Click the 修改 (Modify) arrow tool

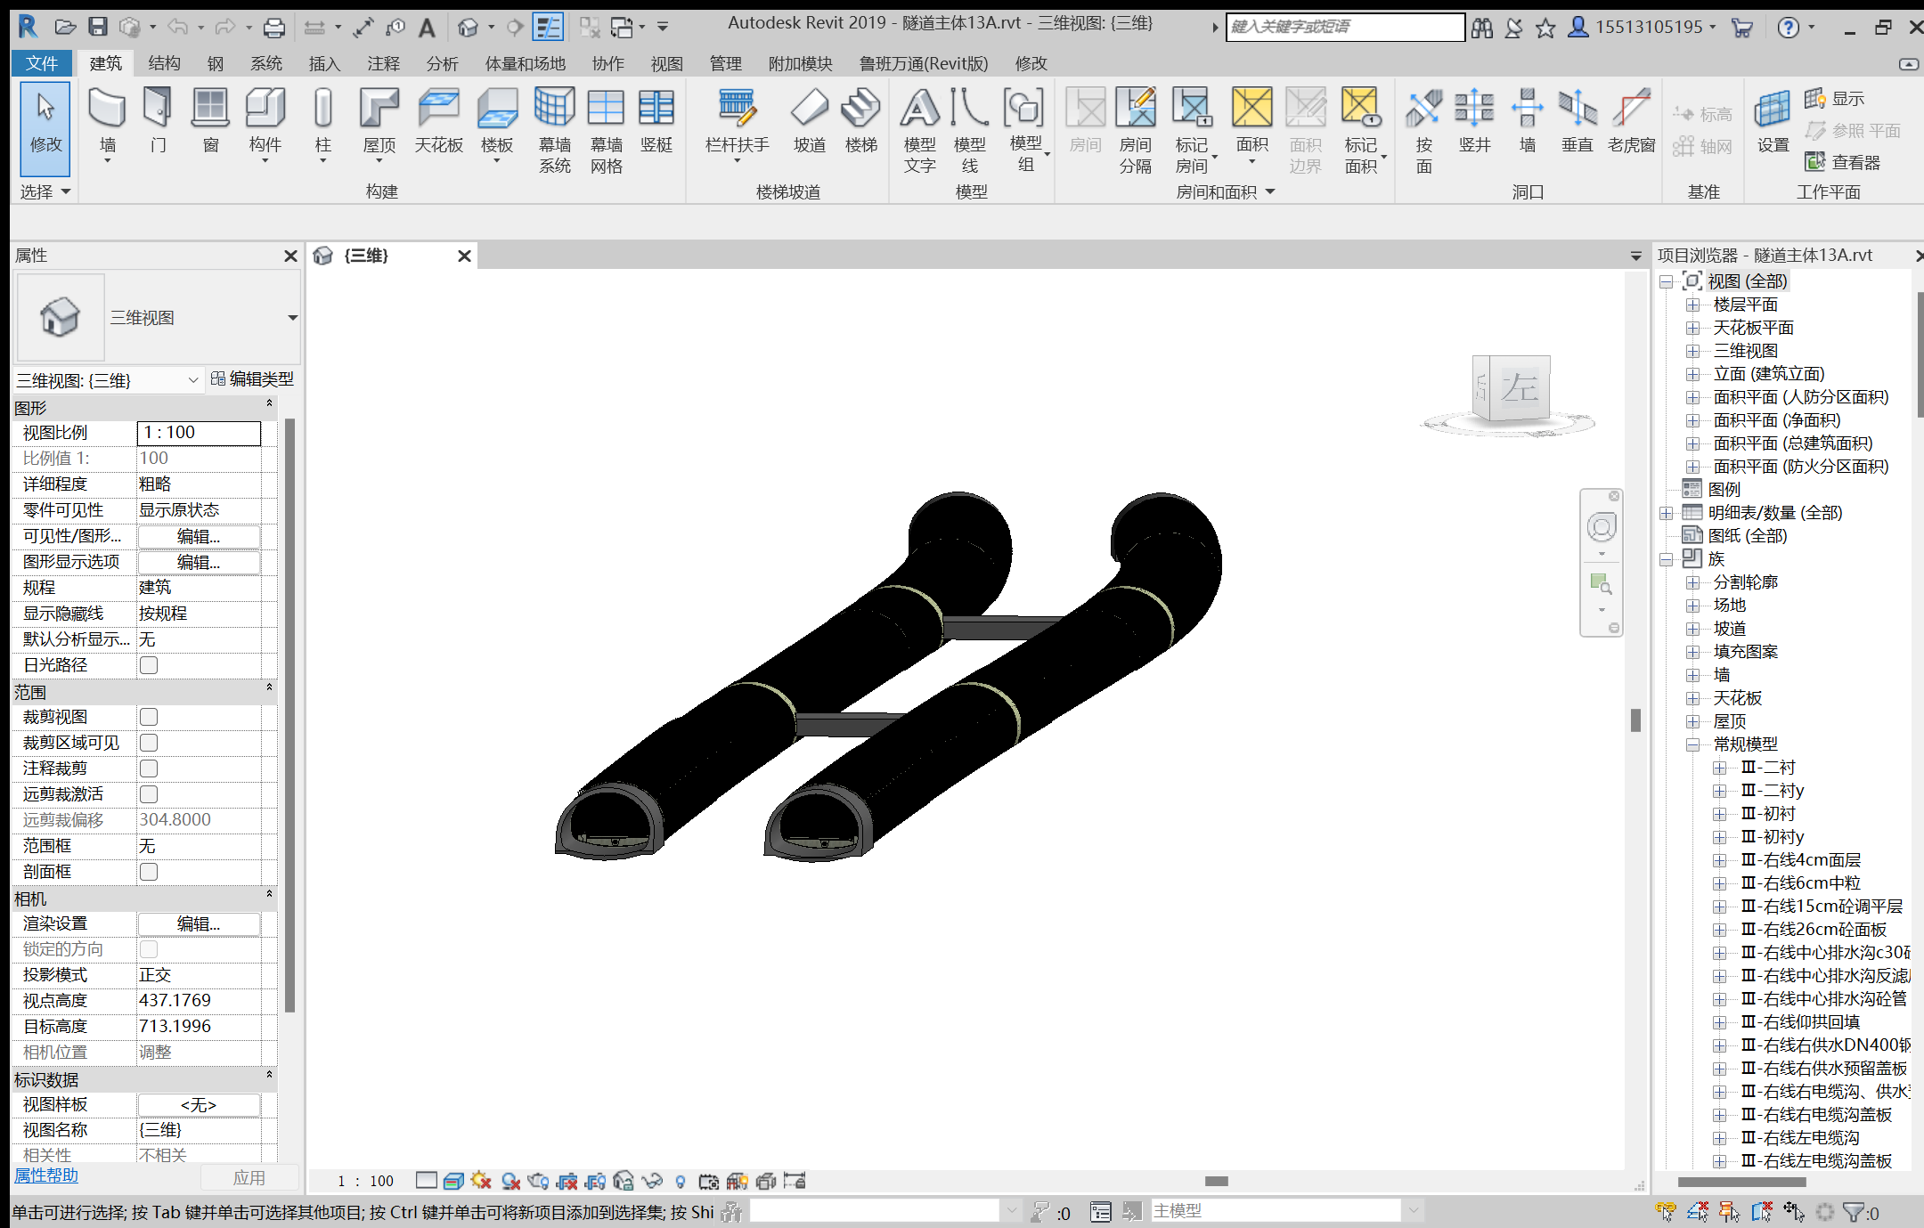[x=45, y=127]
